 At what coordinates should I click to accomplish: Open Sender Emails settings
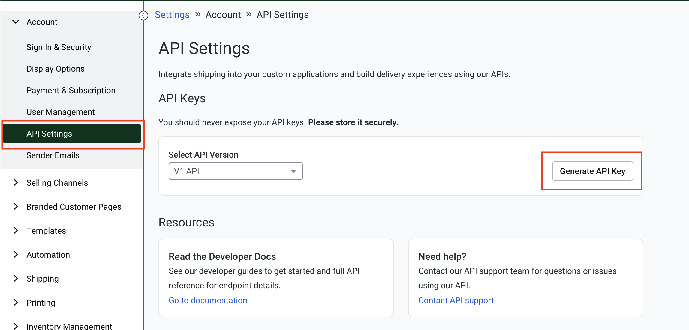click(x=53, y=155)
